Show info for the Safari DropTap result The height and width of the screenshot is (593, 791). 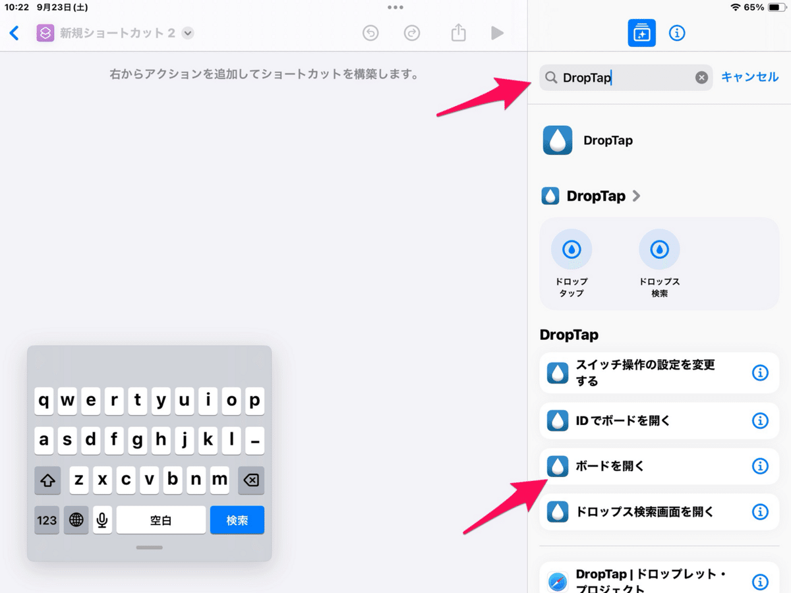760,582
